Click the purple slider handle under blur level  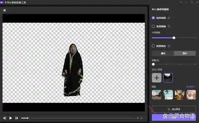click(x=174, y=38)
